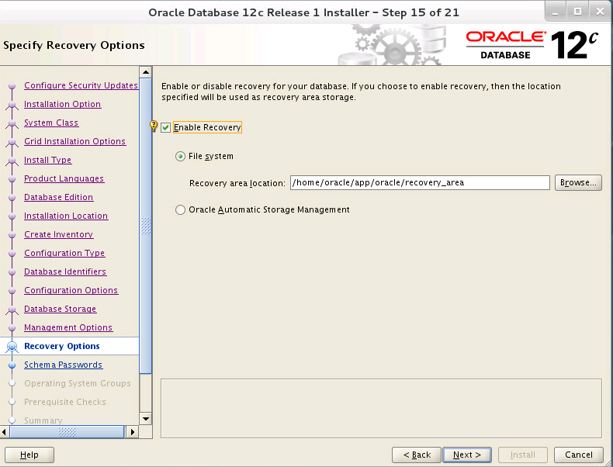Go to Grid Installation Options step
This screenshot has height=467, width=613.
click(x=74, y=141)
